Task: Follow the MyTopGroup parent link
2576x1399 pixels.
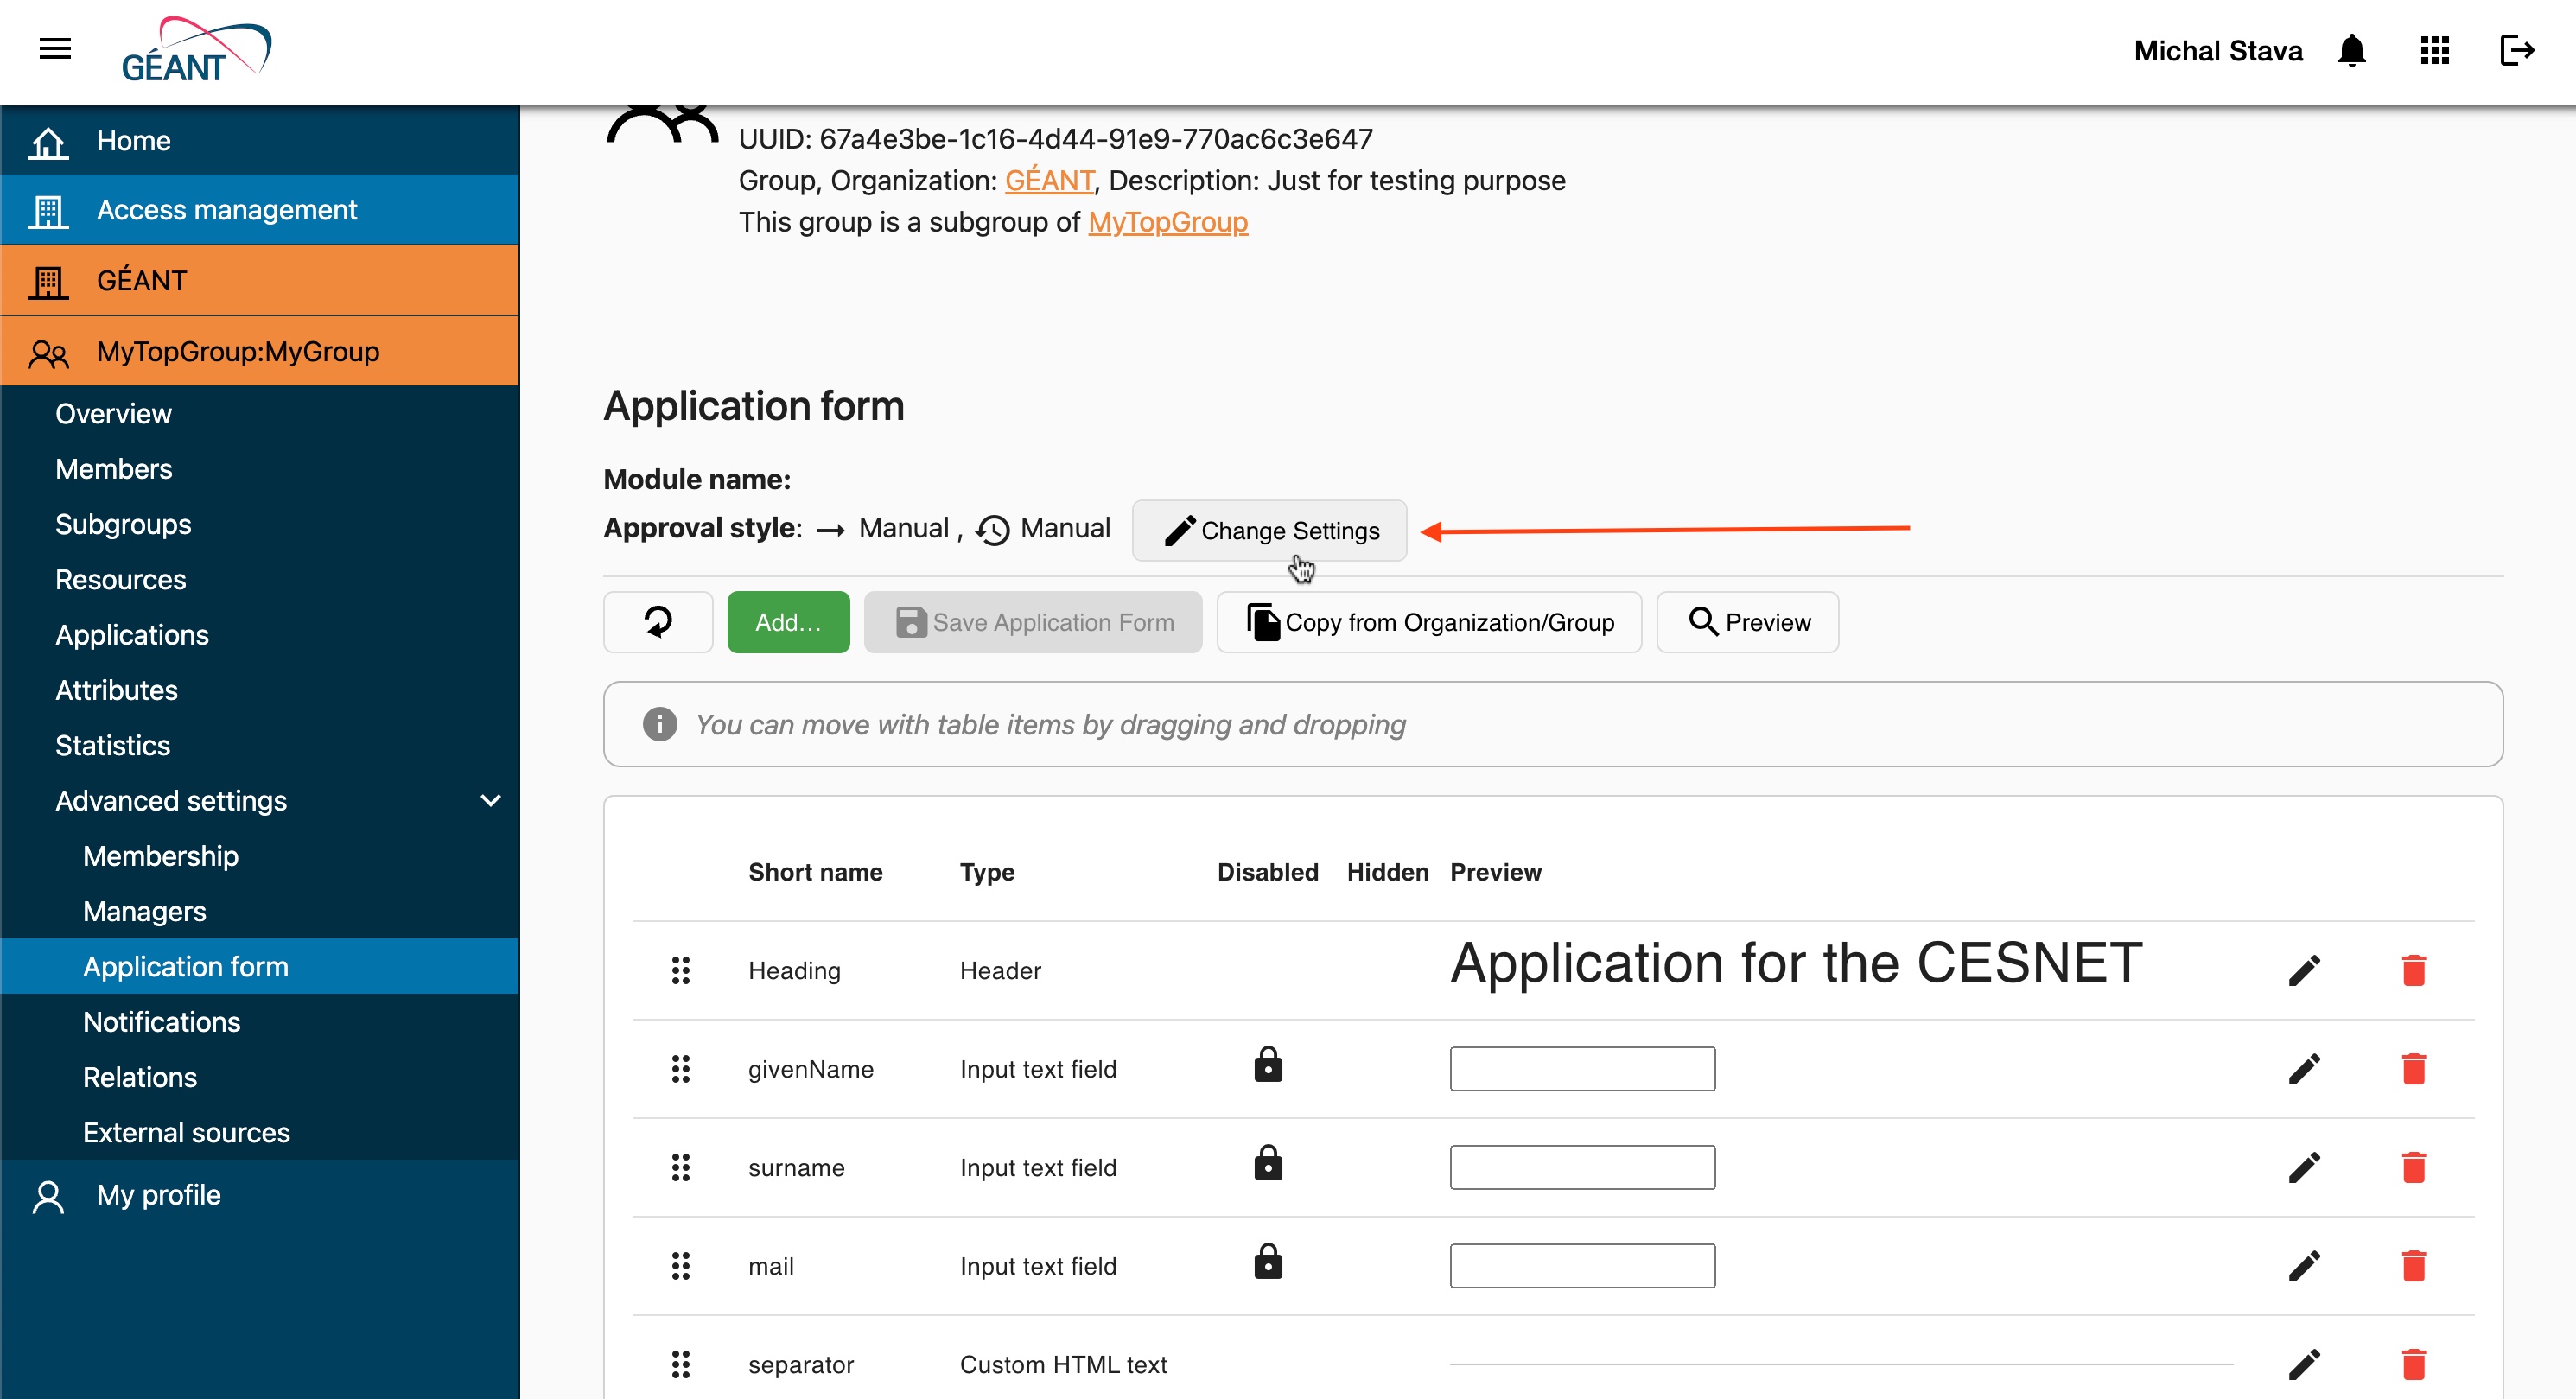Action: [1168, 222]
